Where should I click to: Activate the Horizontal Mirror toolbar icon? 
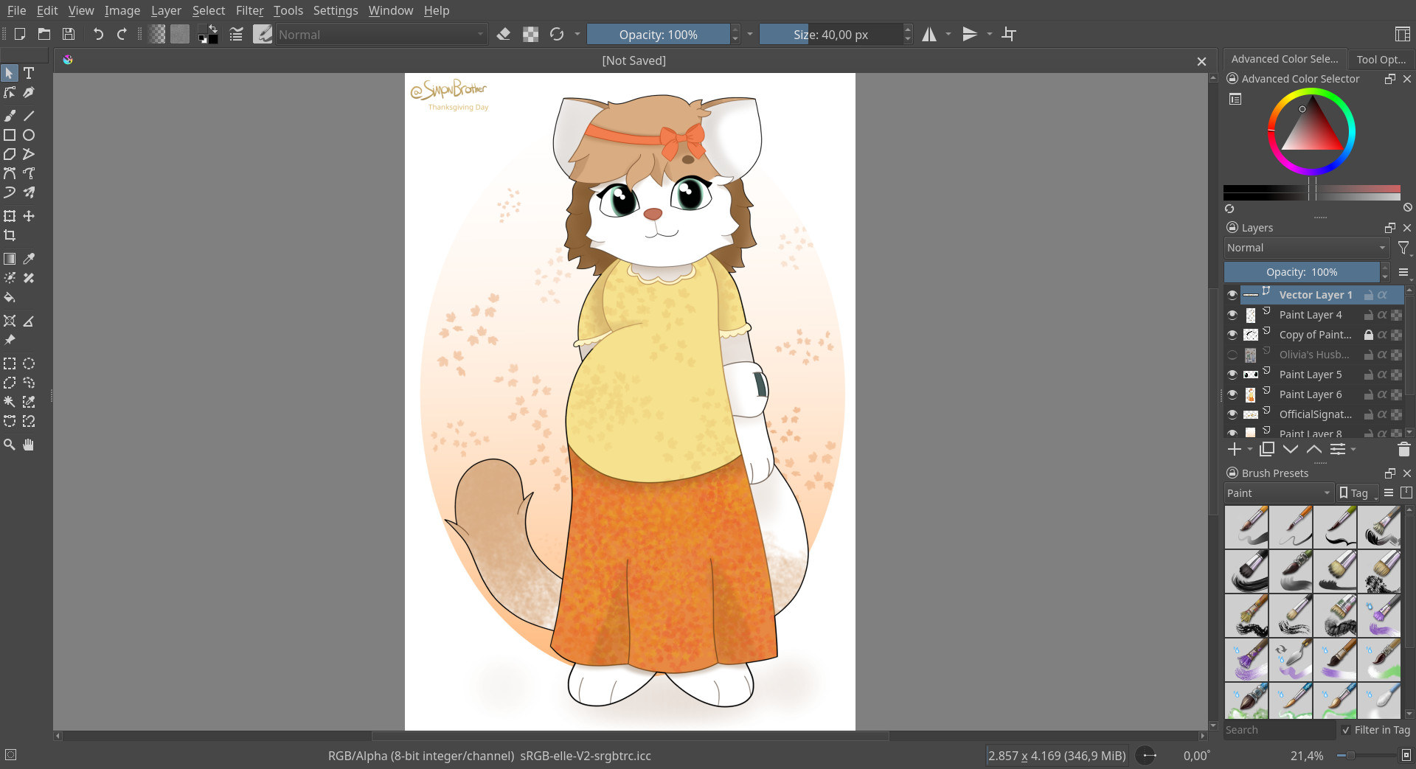tap(930, 34)
